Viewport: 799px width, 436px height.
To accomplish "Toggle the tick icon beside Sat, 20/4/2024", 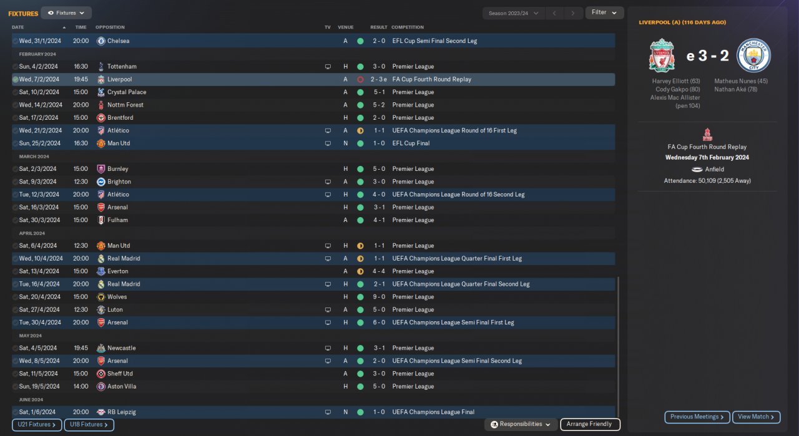I will [16, 297].
